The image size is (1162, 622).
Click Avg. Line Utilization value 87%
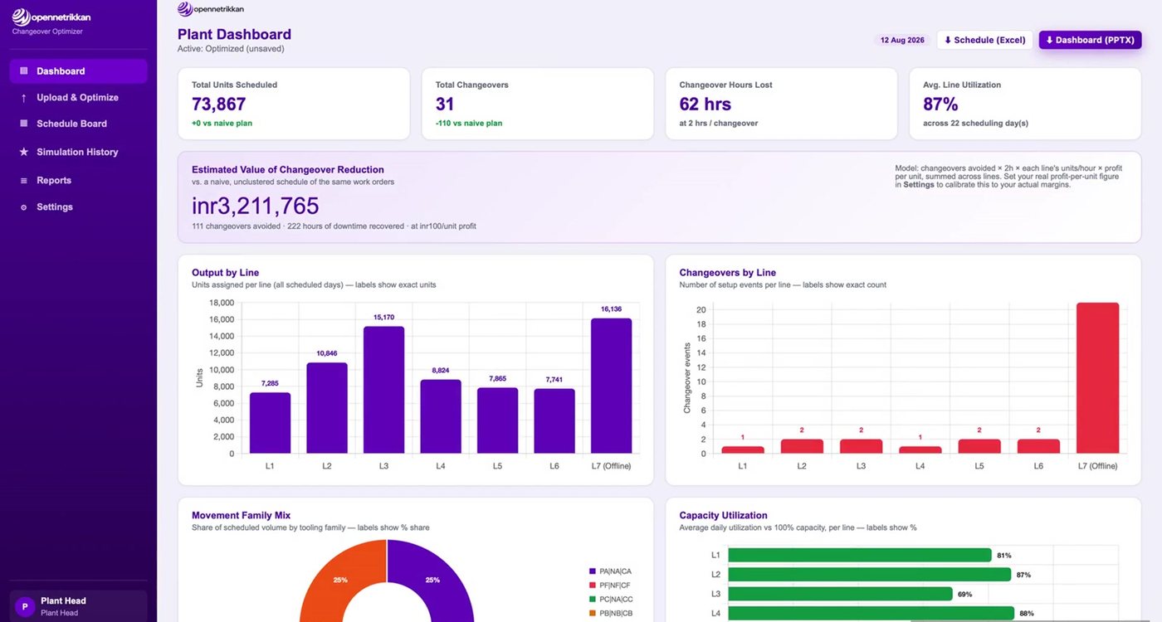(941, 104)
